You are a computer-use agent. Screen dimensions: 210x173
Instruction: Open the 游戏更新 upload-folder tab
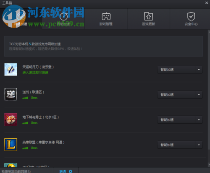pos(149,19)
